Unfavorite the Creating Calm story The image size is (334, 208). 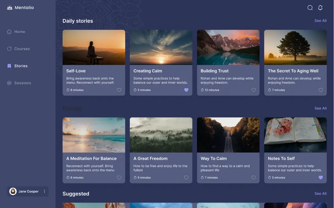[x=186, y=90]
